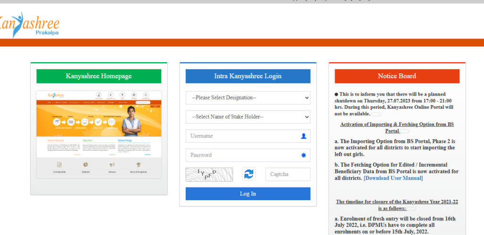Click the Notice Board header
The width and height of the screenshot is (484, 235).
click(x=397, y=76)
